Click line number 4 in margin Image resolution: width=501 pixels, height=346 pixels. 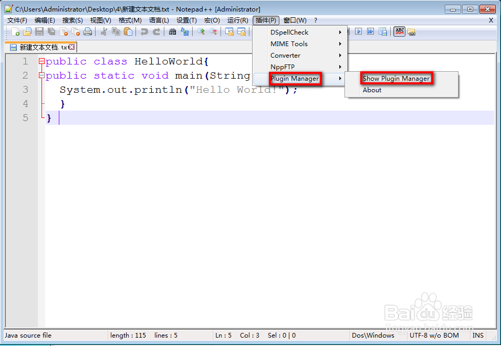click(25, 104)
